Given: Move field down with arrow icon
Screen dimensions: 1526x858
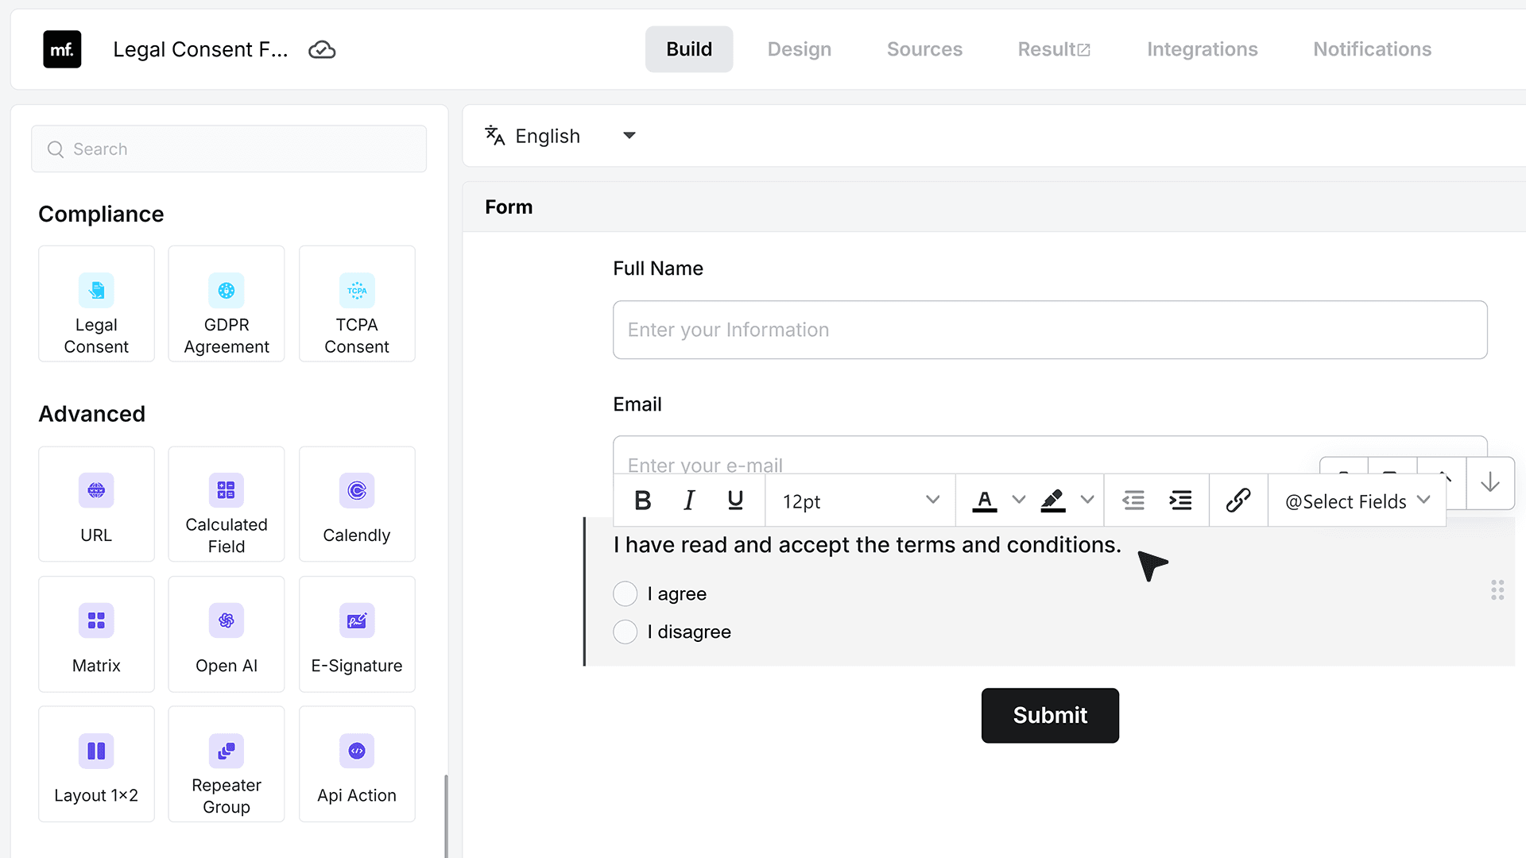Looking at the screenshot, I should 1490,482.
